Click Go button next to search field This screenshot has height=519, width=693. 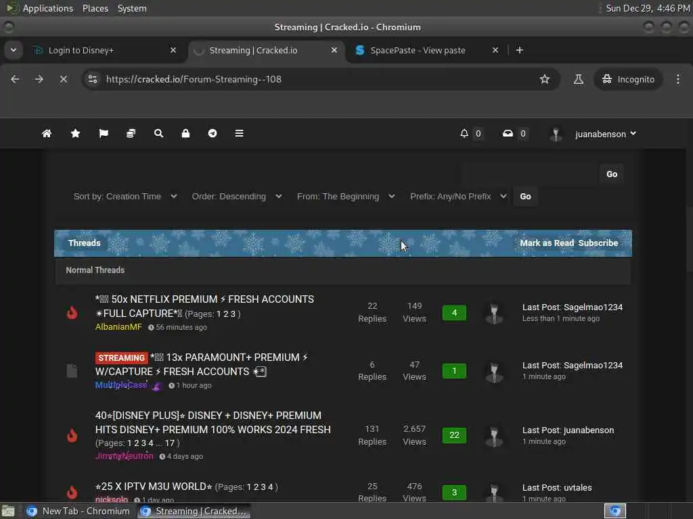click(x=612, y=174)
